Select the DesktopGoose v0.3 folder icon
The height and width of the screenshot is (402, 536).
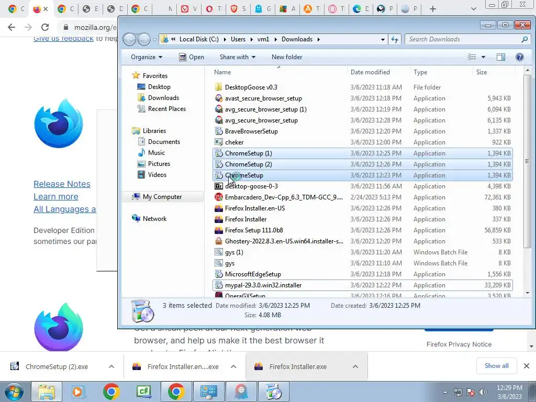point(218,87)
